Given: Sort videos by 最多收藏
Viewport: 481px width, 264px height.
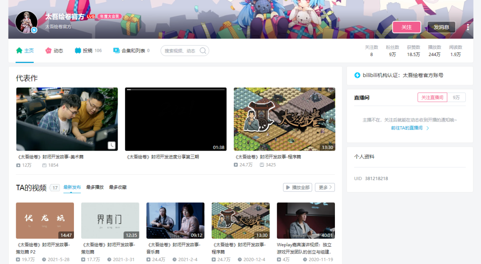Looking at the screenshot, I should click(118, 187).
